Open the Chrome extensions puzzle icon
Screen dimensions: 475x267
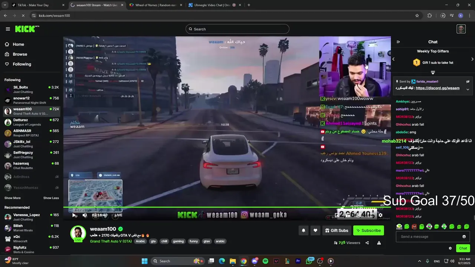tap(430, 16)
